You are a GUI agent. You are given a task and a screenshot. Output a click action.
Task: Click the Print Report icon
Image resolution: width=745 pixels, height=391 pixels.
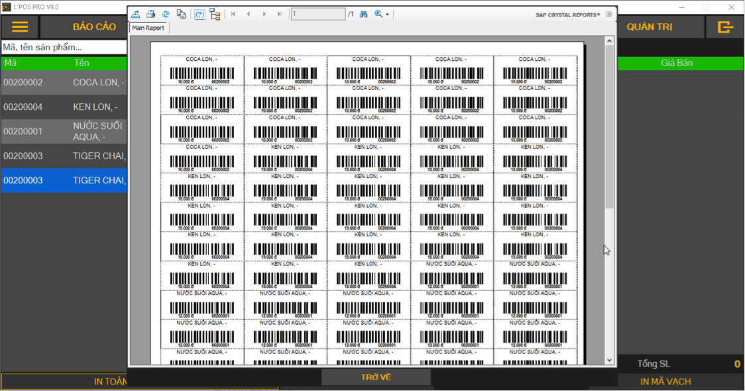150,14
